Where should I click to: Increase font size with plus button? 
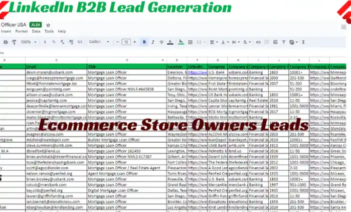click(134, 42)
